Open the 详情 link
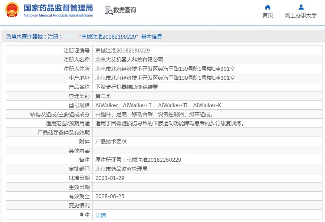Image resolution: width=325 pixels, height=222 pixels. coord(100,215)
